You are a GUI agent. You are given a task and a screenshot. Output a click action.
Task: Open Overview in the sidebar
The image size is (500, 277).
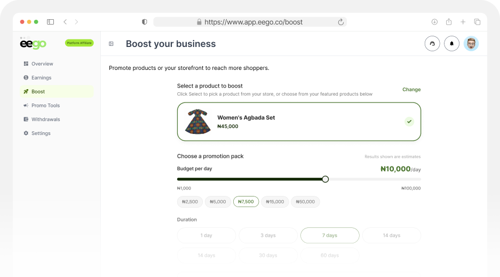[x=57, y=64]
